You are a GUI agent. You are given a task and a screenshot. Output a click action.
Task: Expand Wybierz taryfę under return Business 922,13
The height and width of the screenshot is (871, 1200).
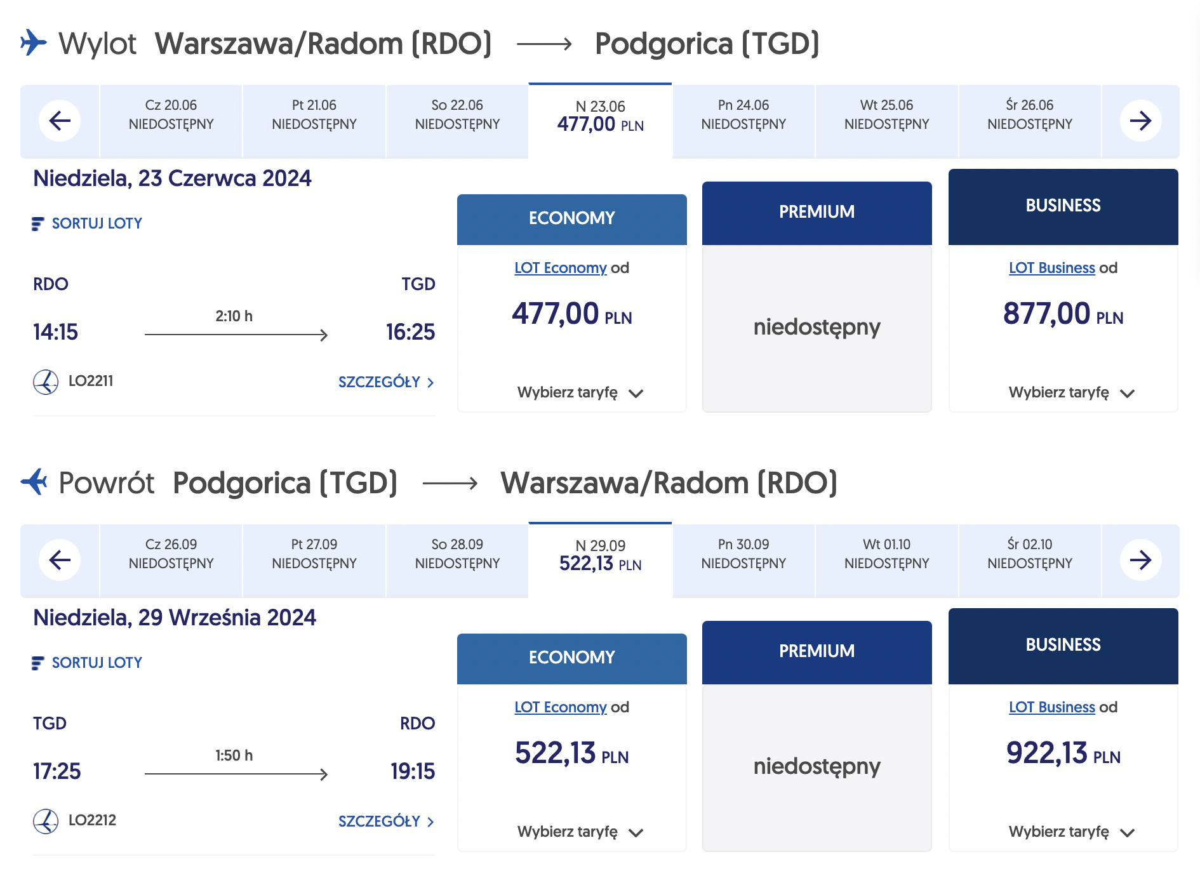click(x=1072, y=832)
